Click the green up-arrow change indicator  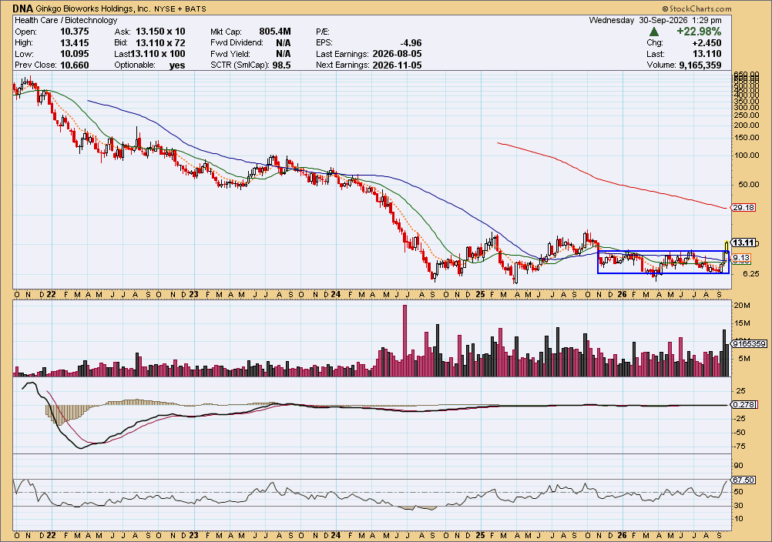(x=654, y=32)
